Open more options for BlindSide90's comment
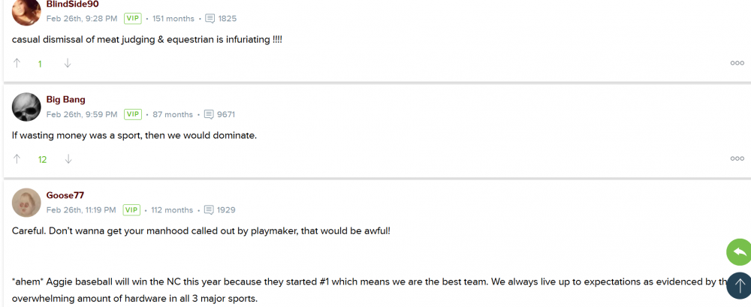This screenshot has width=751, height=307. [x=737, y=63]
